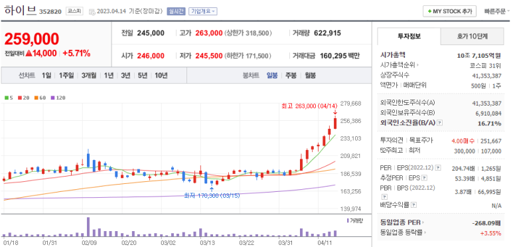This screenshot has width=513, height=247.
Task: Open help icon next to 배당수익률
Action: [x=414, y=205]
